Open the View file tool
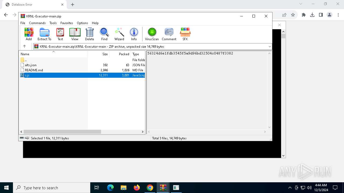This screenshot has height=193, width=344. (75, 34)
